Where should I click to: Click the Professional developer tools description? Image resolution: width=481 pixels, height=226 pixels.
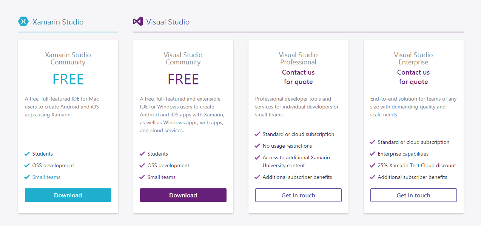click(x=297, y=107)
